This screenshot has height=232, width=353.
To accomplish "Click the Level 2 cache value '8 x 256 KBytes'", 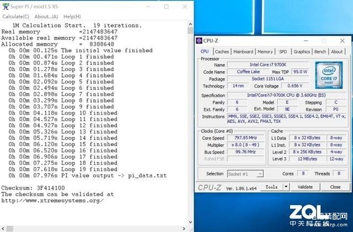I will tap(307, 152).
